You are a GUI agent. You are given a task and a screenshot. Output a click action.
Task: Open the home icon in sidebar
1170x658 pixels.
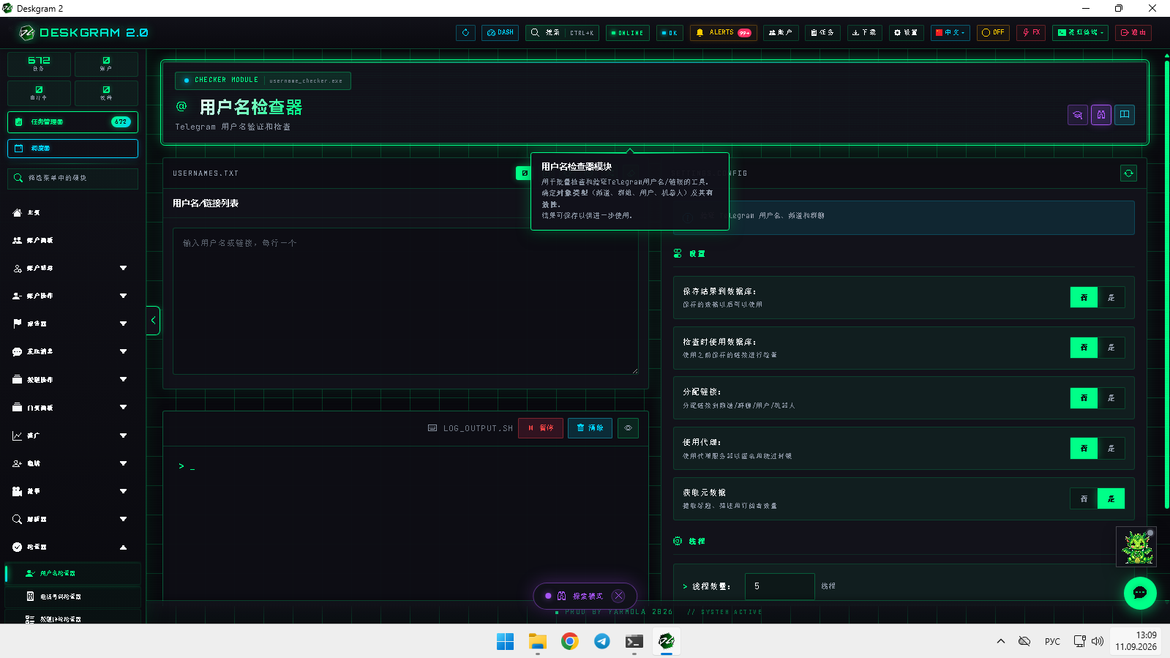point(18,212)
